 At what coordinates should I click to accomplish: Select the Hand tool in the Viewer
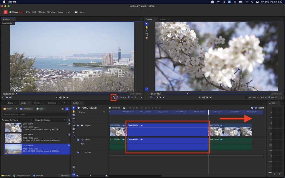point(147,27)
